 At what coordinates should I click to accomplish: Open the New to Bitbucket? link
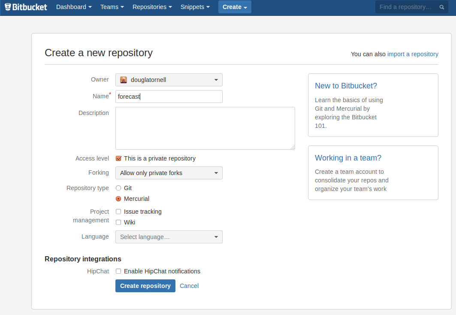click(x=346, y=86)
